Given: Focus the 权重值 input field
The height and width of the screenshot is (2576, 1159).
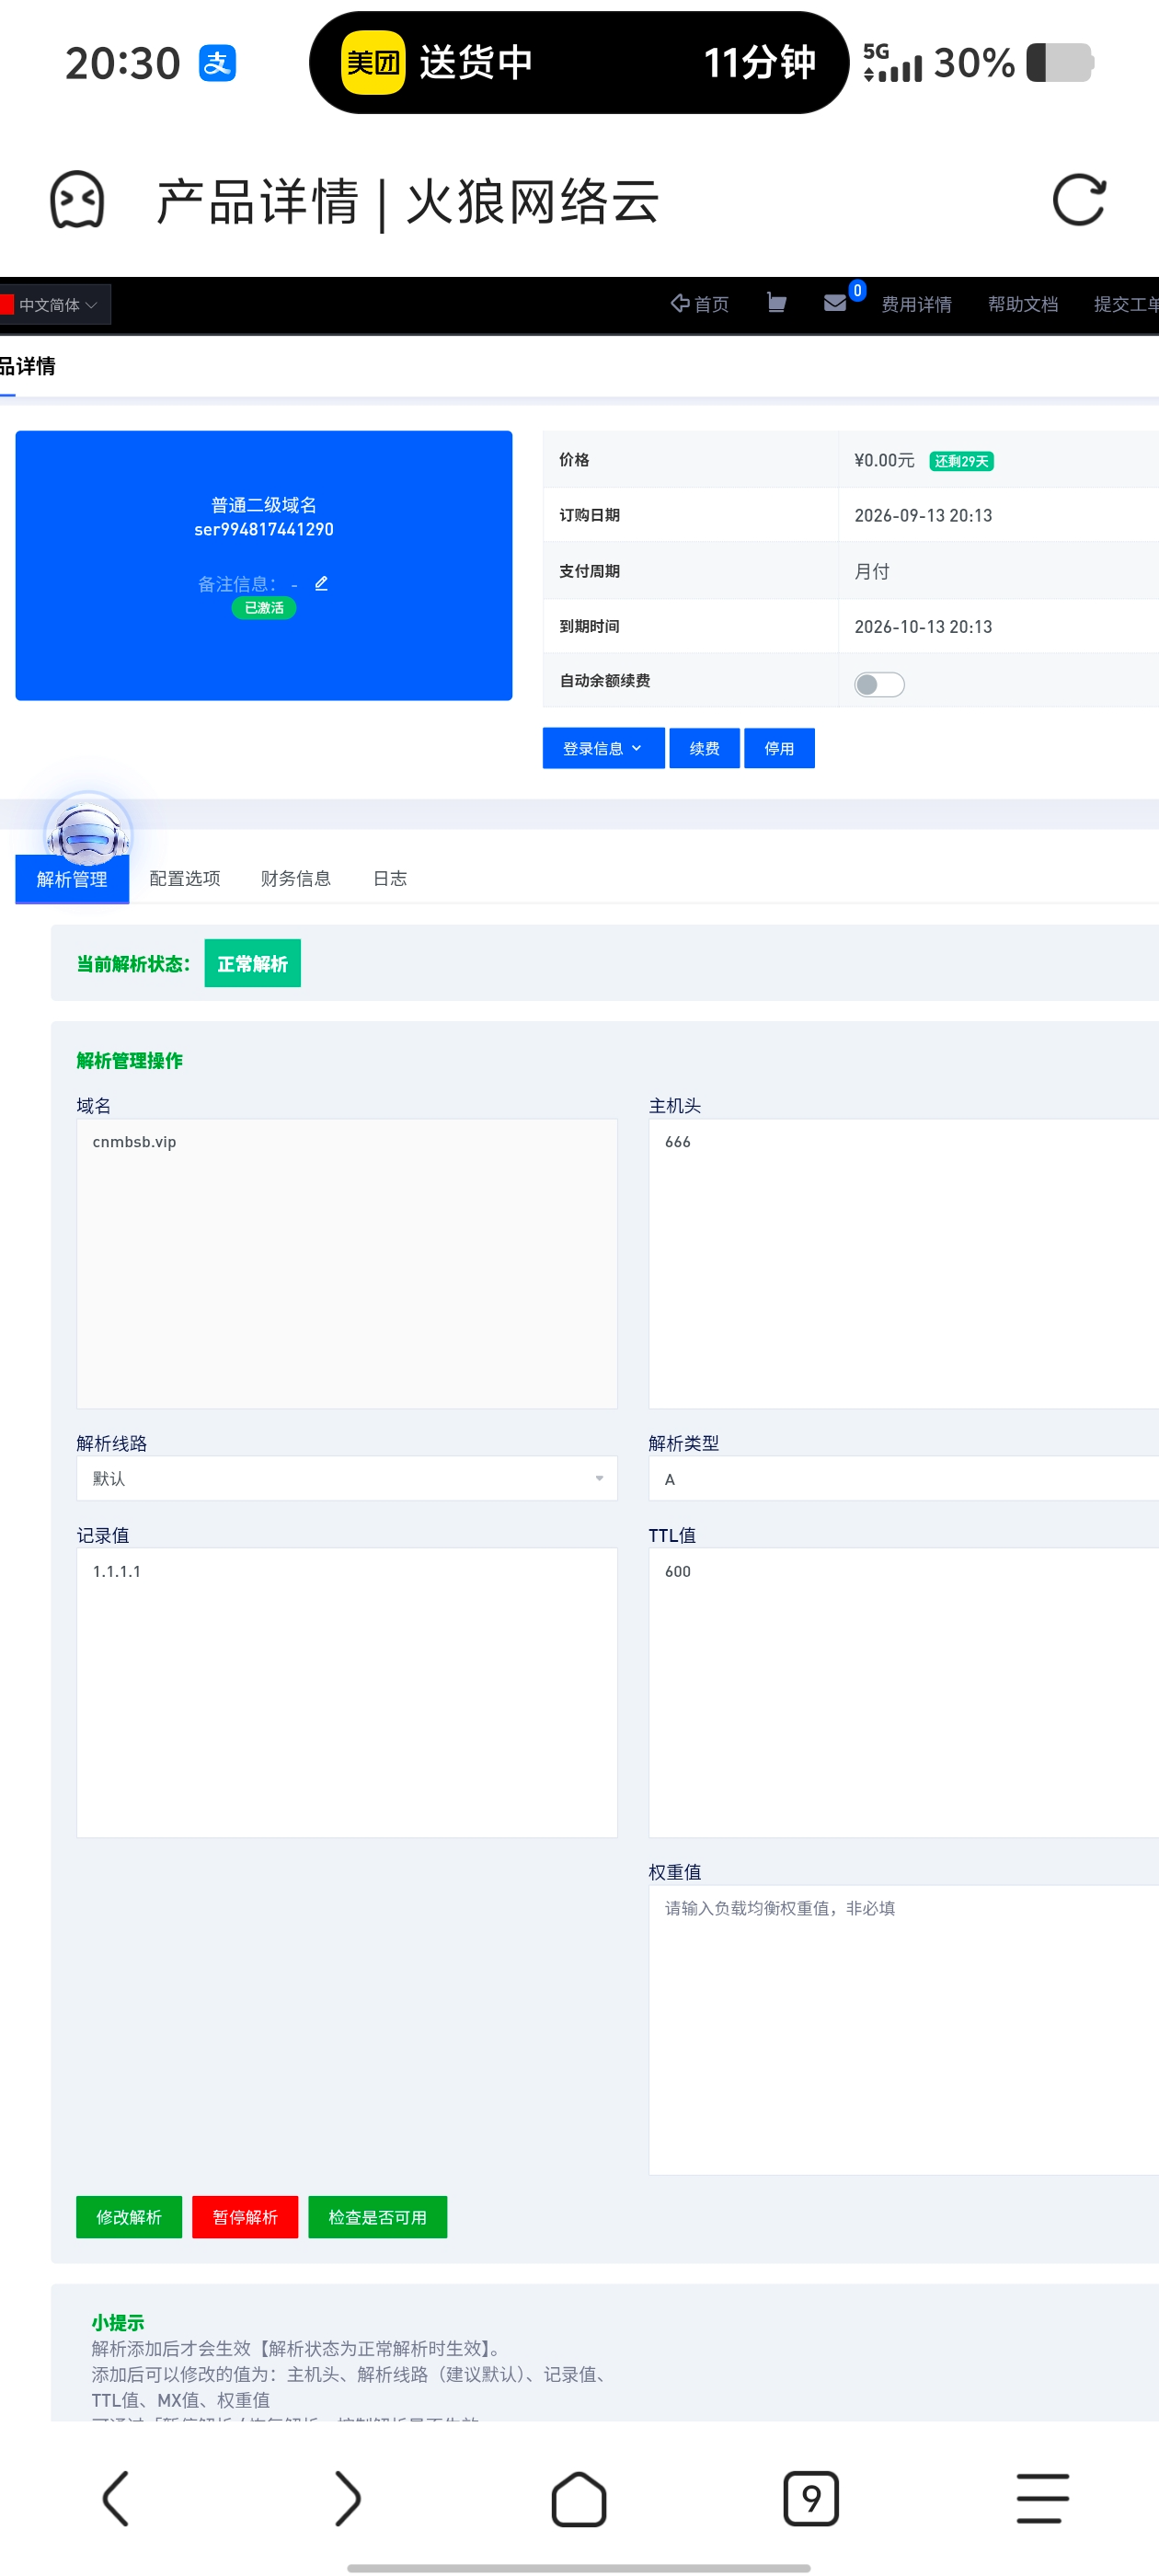Looking at the screenshot, I should (x=904, y=2030).
